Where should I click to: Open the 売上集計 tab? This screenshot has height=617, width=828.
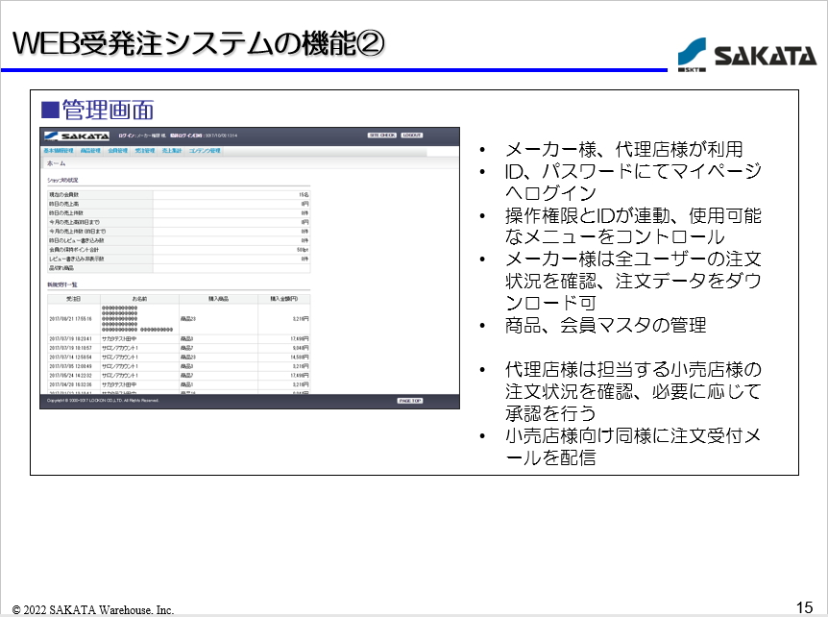point(172,151)
